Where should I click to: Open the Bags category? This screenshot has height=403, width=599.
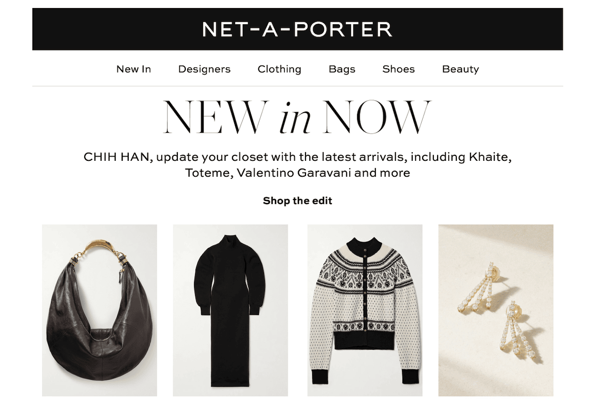tap(342, 69)
